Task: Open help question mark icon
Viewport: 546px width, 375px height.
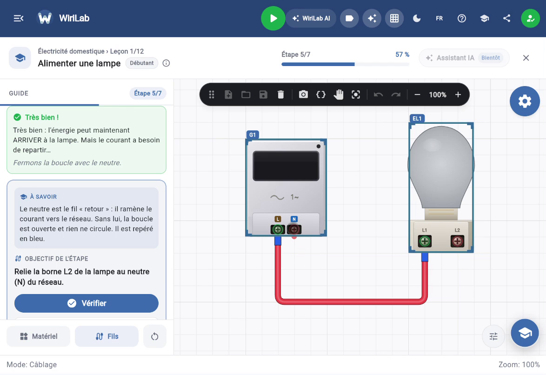Action: coord(462,18)
